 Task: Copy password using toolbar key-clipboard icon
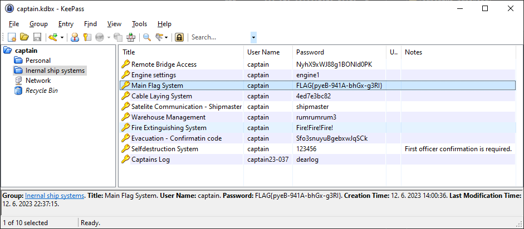pyautogui.click(x=87, y=37)
